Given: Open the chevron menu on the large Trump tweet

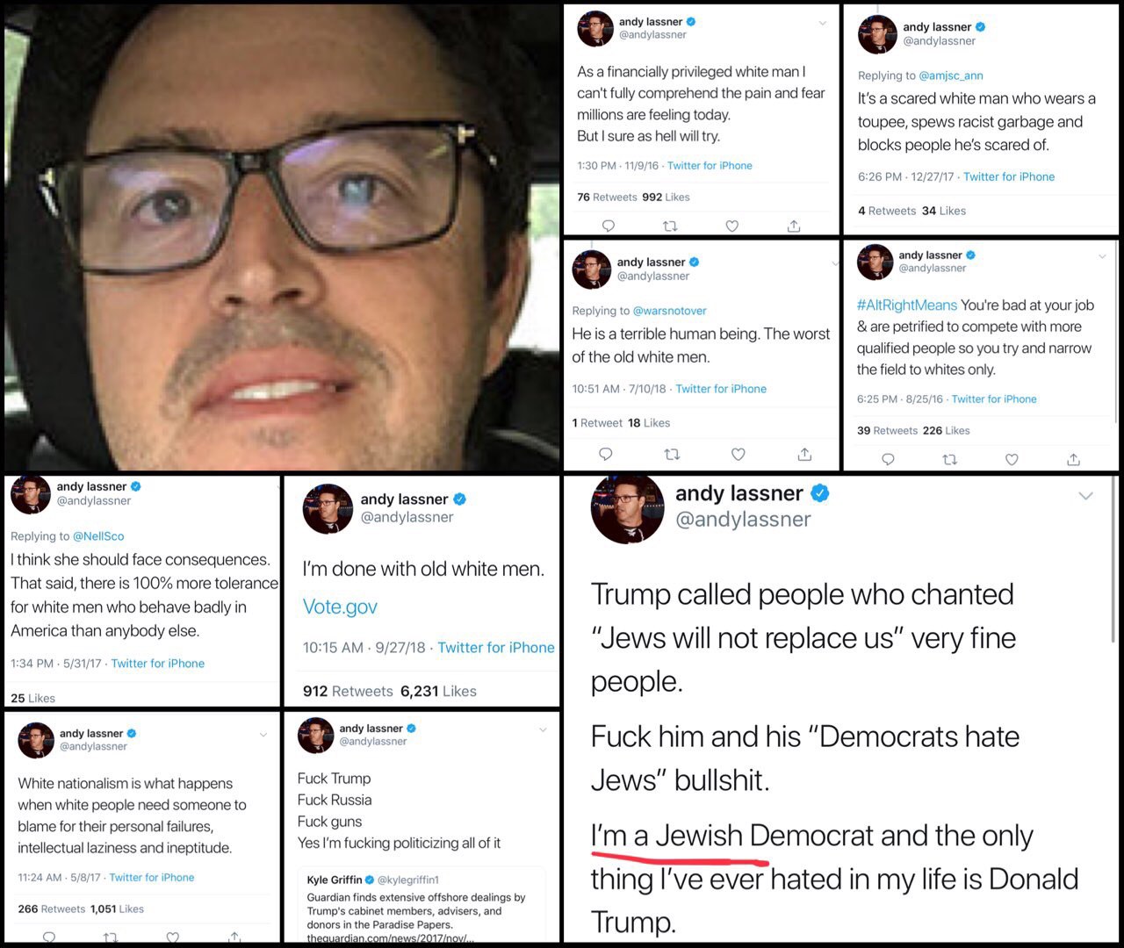Looking at the screenshot, I should click(1085, 496).
